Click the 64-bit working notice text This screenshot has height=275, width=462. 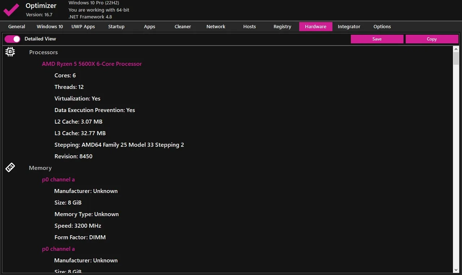tap(99, 10)
